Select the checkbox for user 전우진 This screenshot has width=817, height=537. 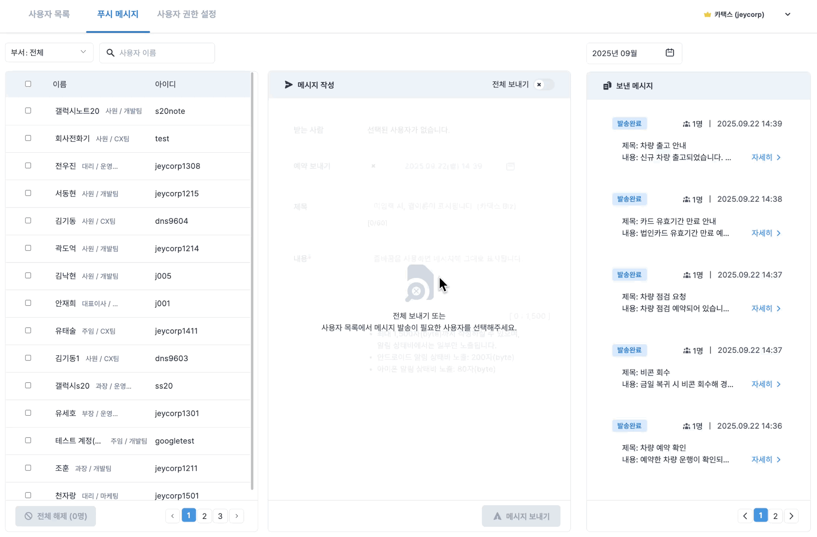[28, 165]
